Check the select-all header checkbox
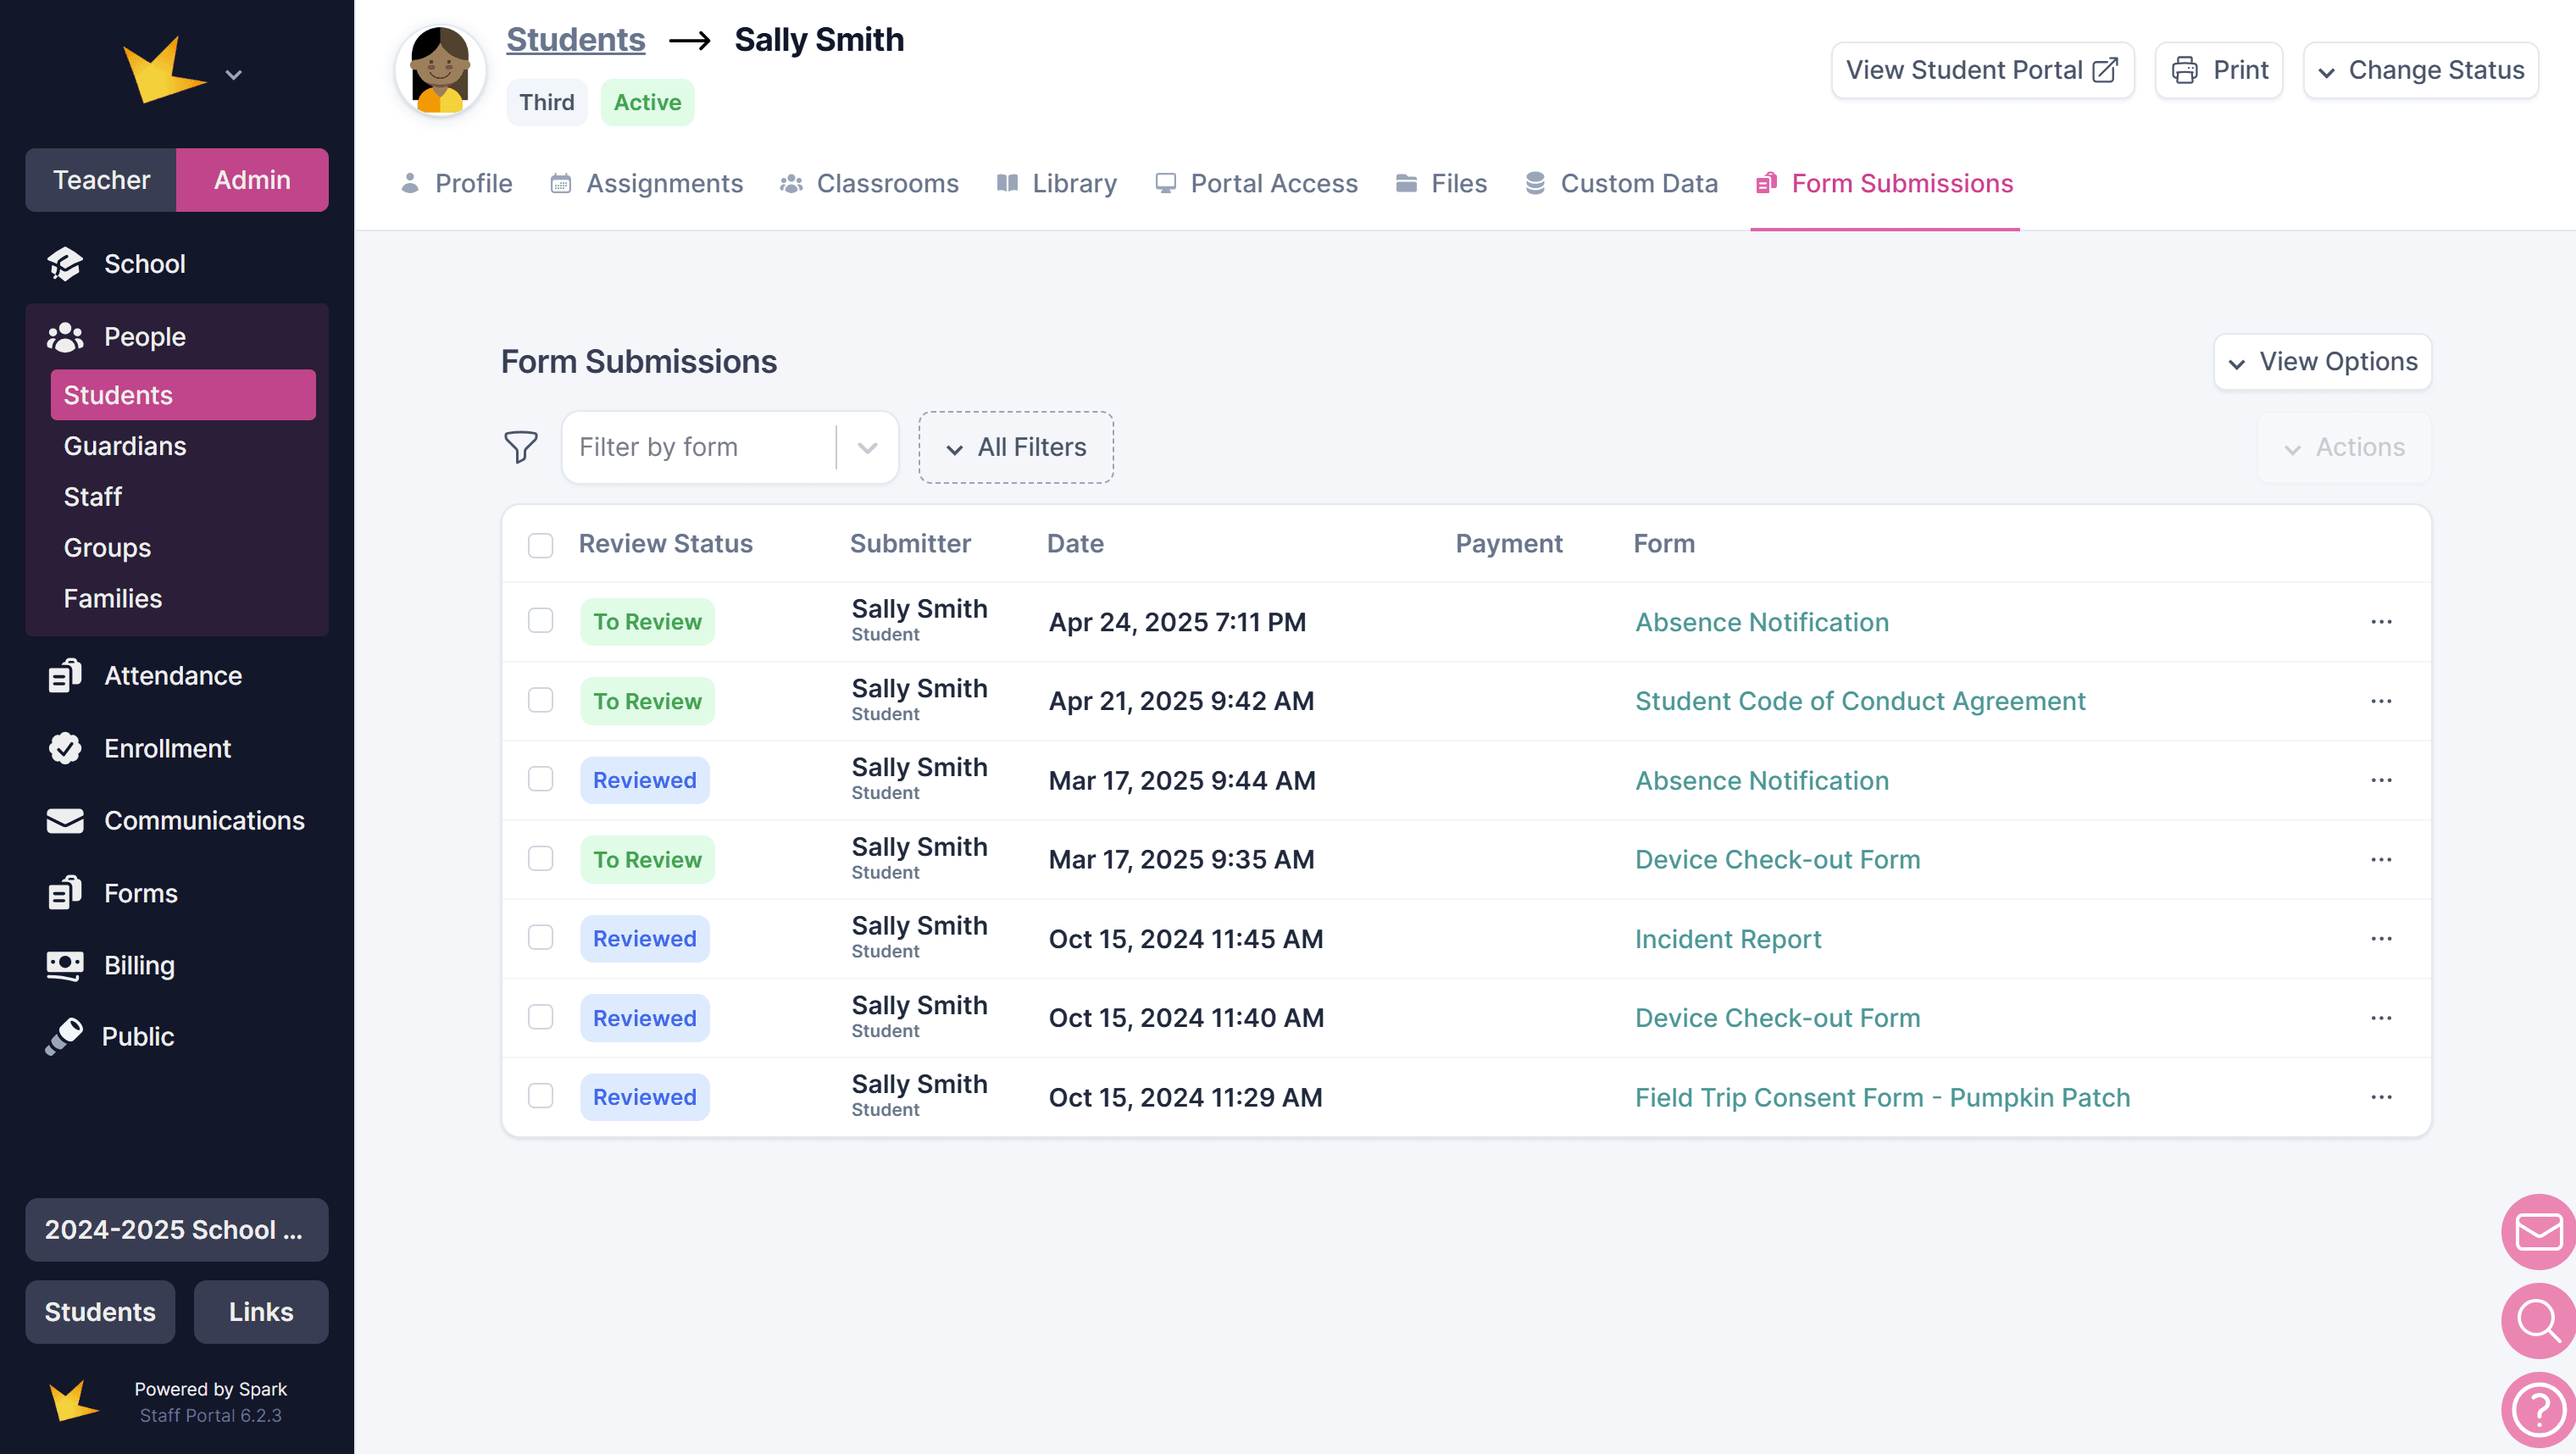 pos(540,545)
